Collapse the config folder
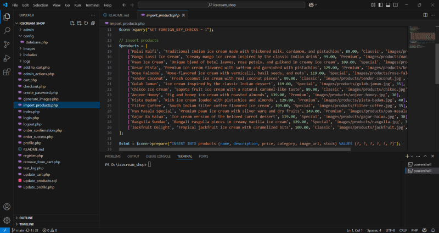The image size is (439, 233). 28,36
